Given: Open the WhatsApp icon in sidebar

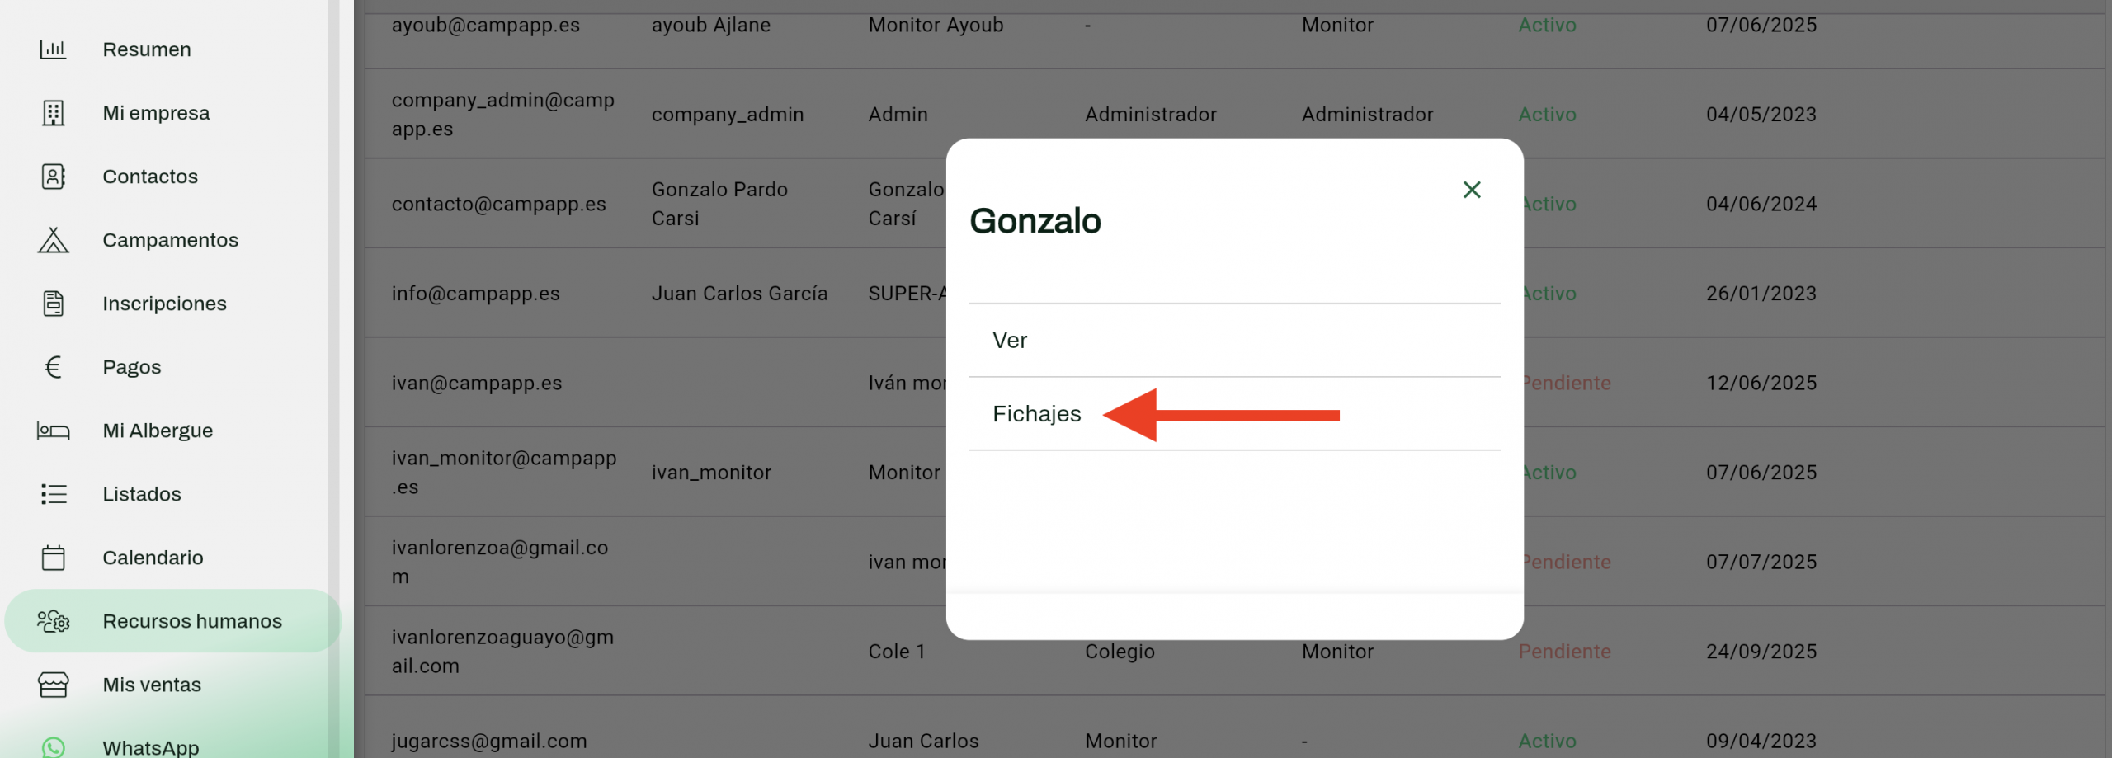Looking at the screenshot, I should tap(53, 746).
